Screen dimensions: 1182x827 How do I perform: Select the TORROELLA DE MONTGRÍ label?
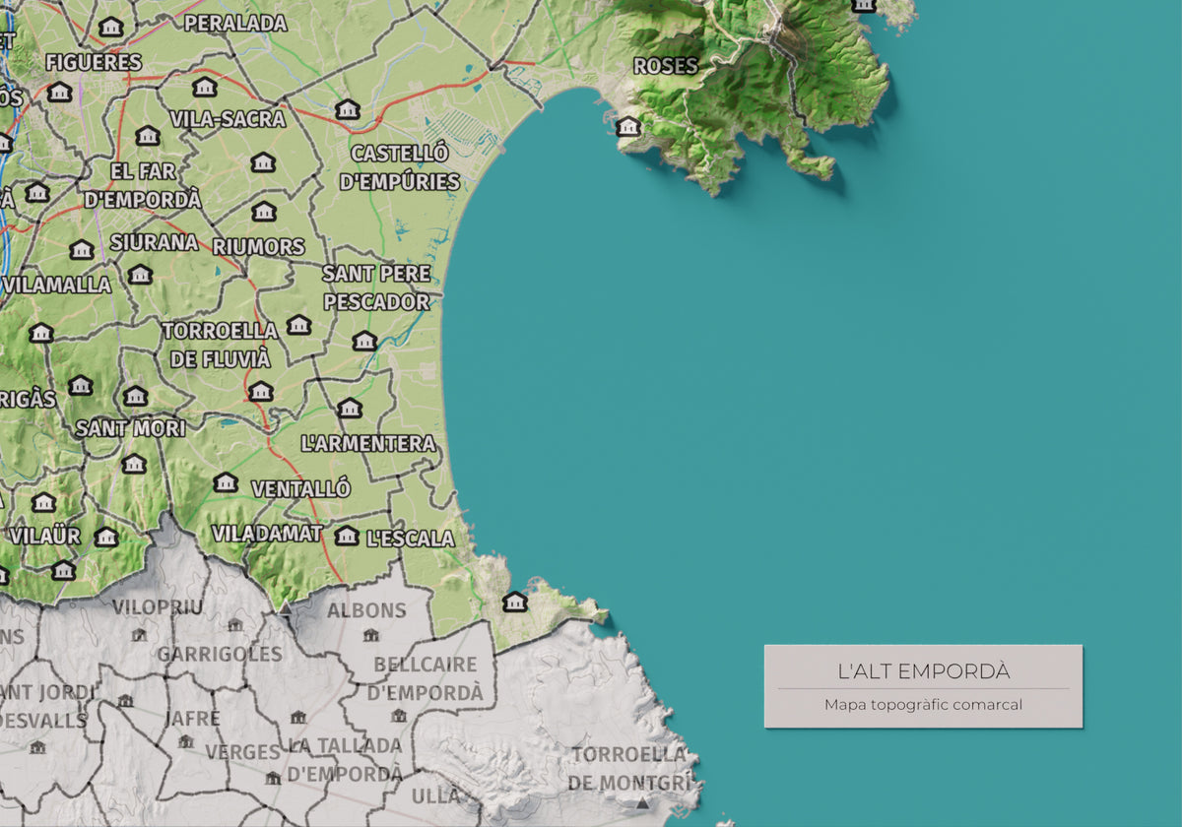[627, 769]
